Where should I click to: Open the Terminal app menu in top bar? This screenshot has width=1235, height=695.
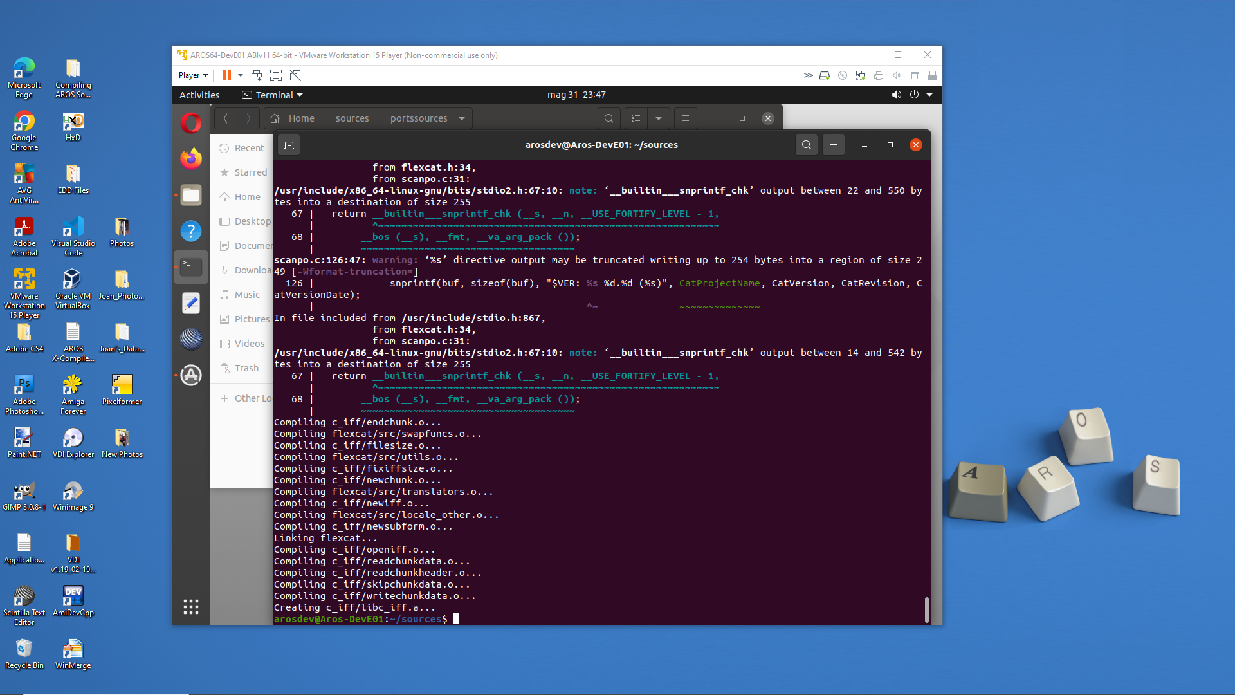point(273,95)
